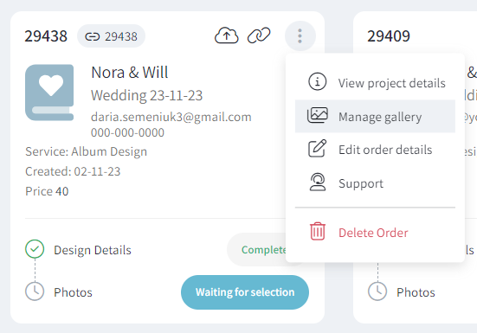477x333 pixels.
Task: Click the edit pencil icon
Action: [318, 149]
